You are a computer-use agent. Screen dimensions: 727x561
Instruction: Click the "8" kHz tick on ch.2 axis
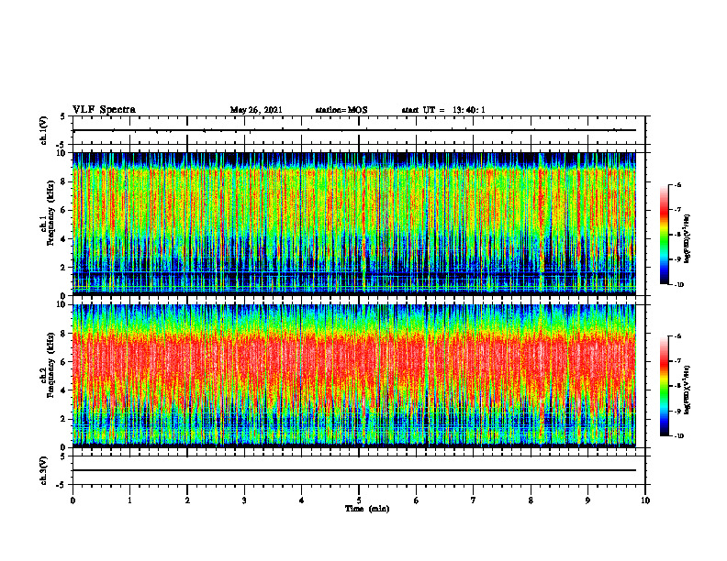point(64,334)
